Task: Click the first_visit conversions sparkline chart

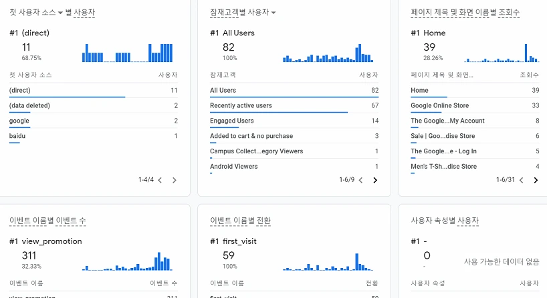Action: coord(328,261)
